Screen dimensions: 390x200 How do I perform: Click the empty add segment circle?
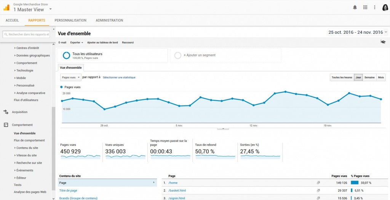[178, 55]
